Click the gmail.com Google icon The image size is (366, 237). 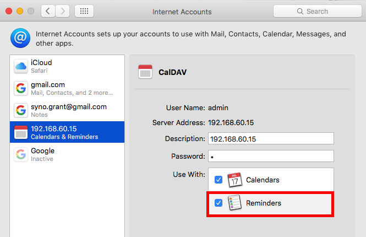coord(21,88)
